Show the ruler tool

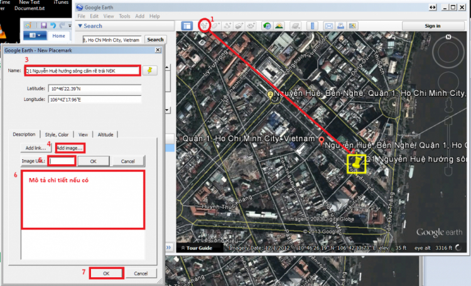coord(312,26)
